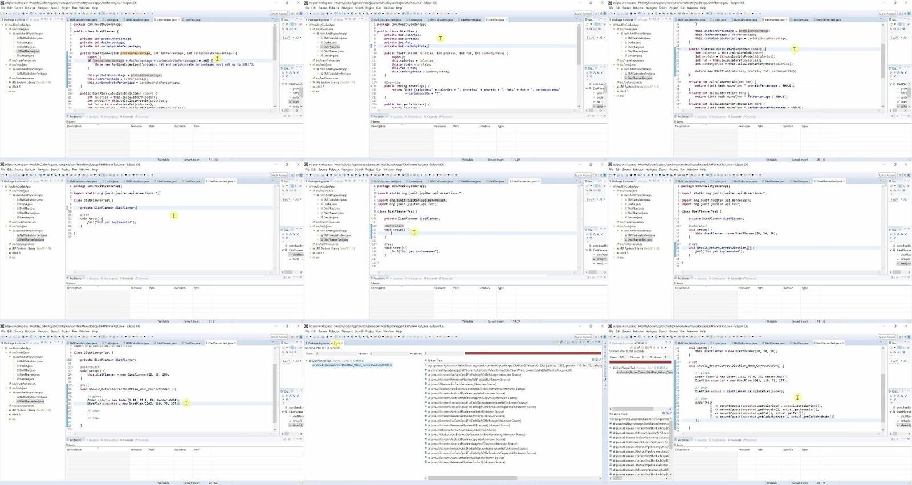Minimize Package Explorer view in top-center window
Screen dimensions: 912x485
[363, 19]
